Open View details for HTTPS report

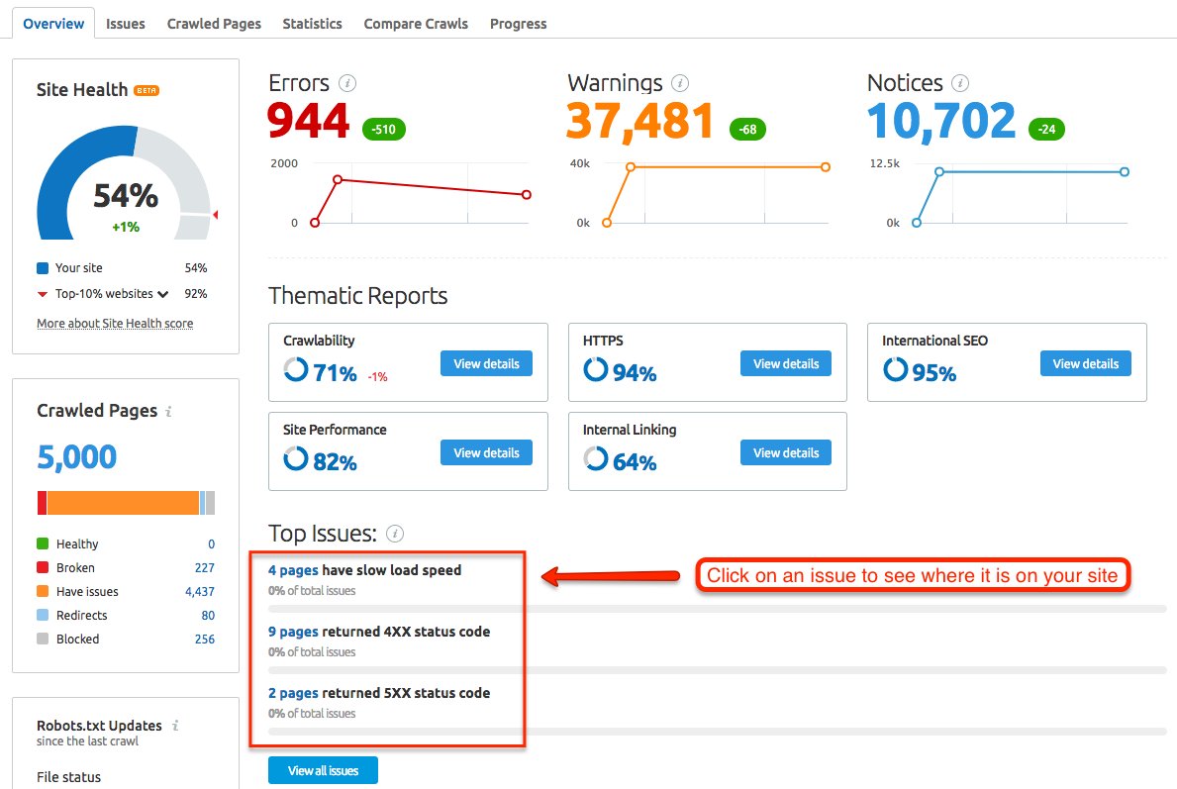[786, 363]
